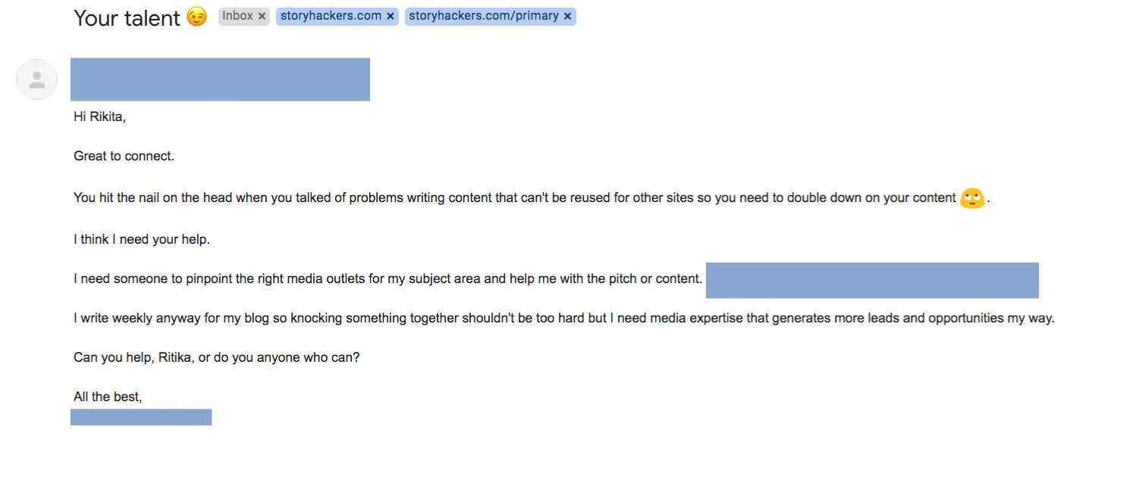Open the storyhackers.com/primary label tag
This screenshot has height=489, width=1142.
484,16
